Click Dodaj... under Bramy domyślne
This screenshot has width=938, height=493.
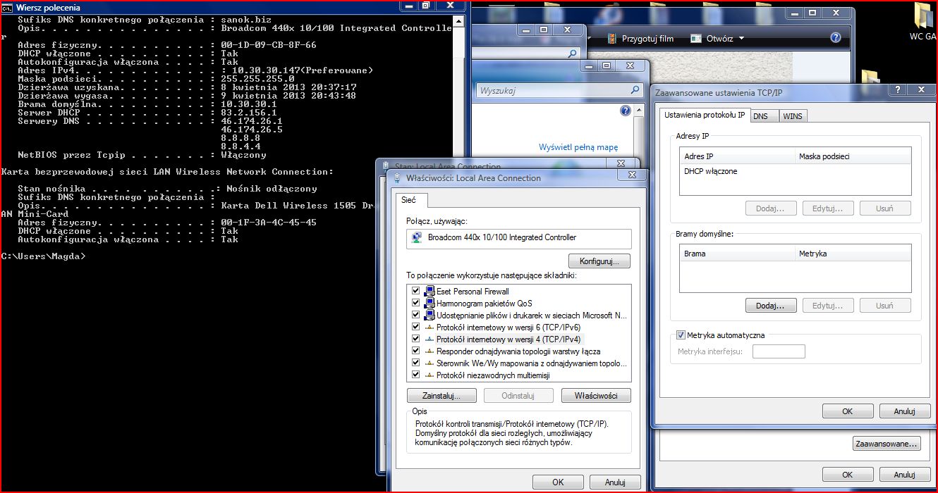click(x=770, y=306)
